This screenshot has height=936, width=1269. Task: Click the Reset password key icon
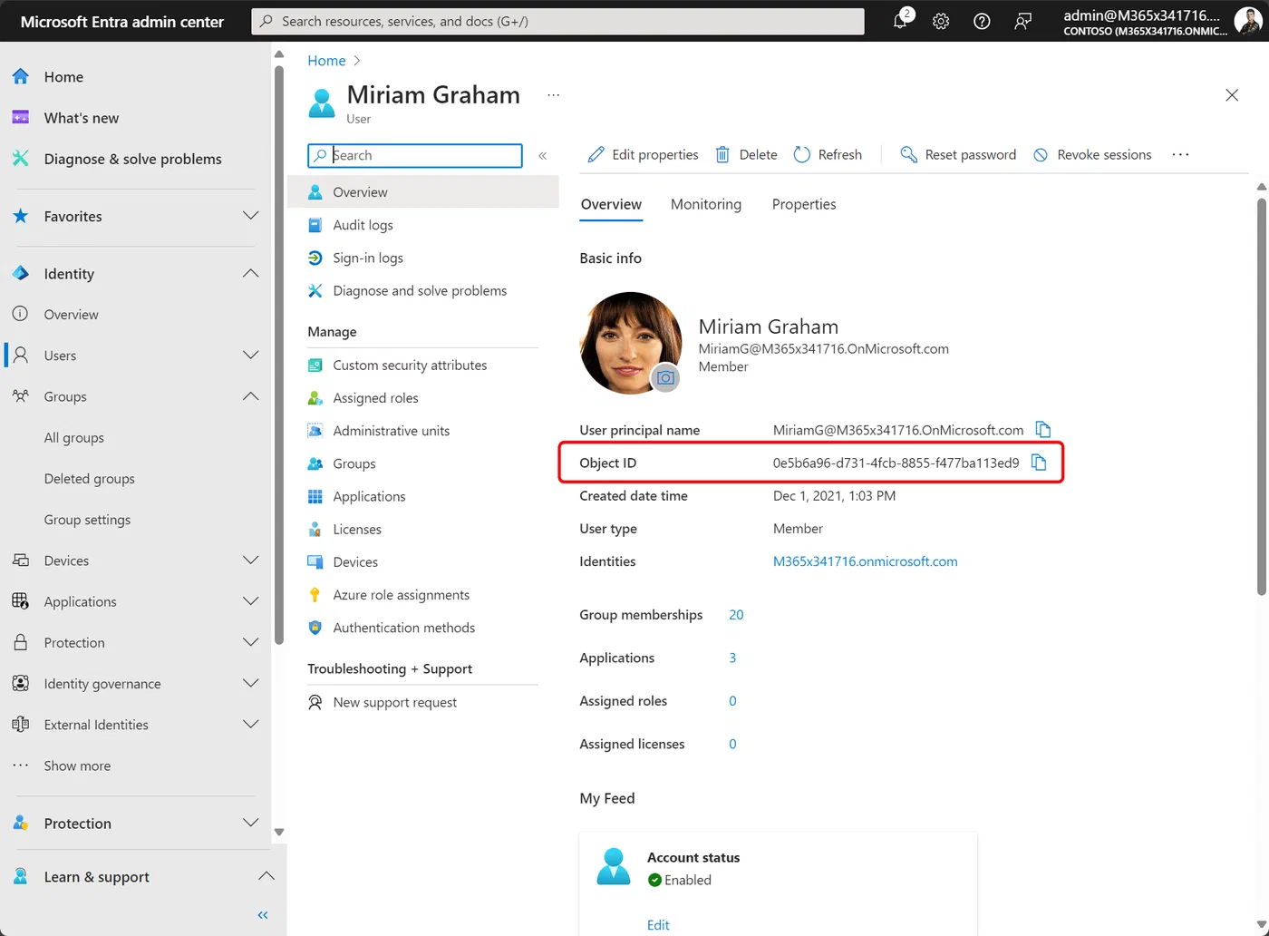click(x=908, y=154)
